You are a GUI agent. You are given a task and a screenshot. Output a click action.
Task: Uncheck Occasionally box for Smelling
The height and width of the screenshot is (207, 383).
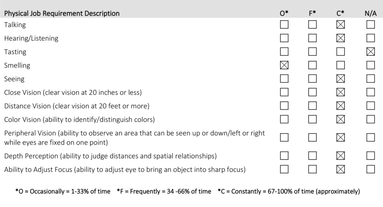point(284,65)
